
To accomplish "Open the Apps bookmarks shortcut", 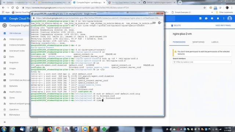I will (6, 12).
